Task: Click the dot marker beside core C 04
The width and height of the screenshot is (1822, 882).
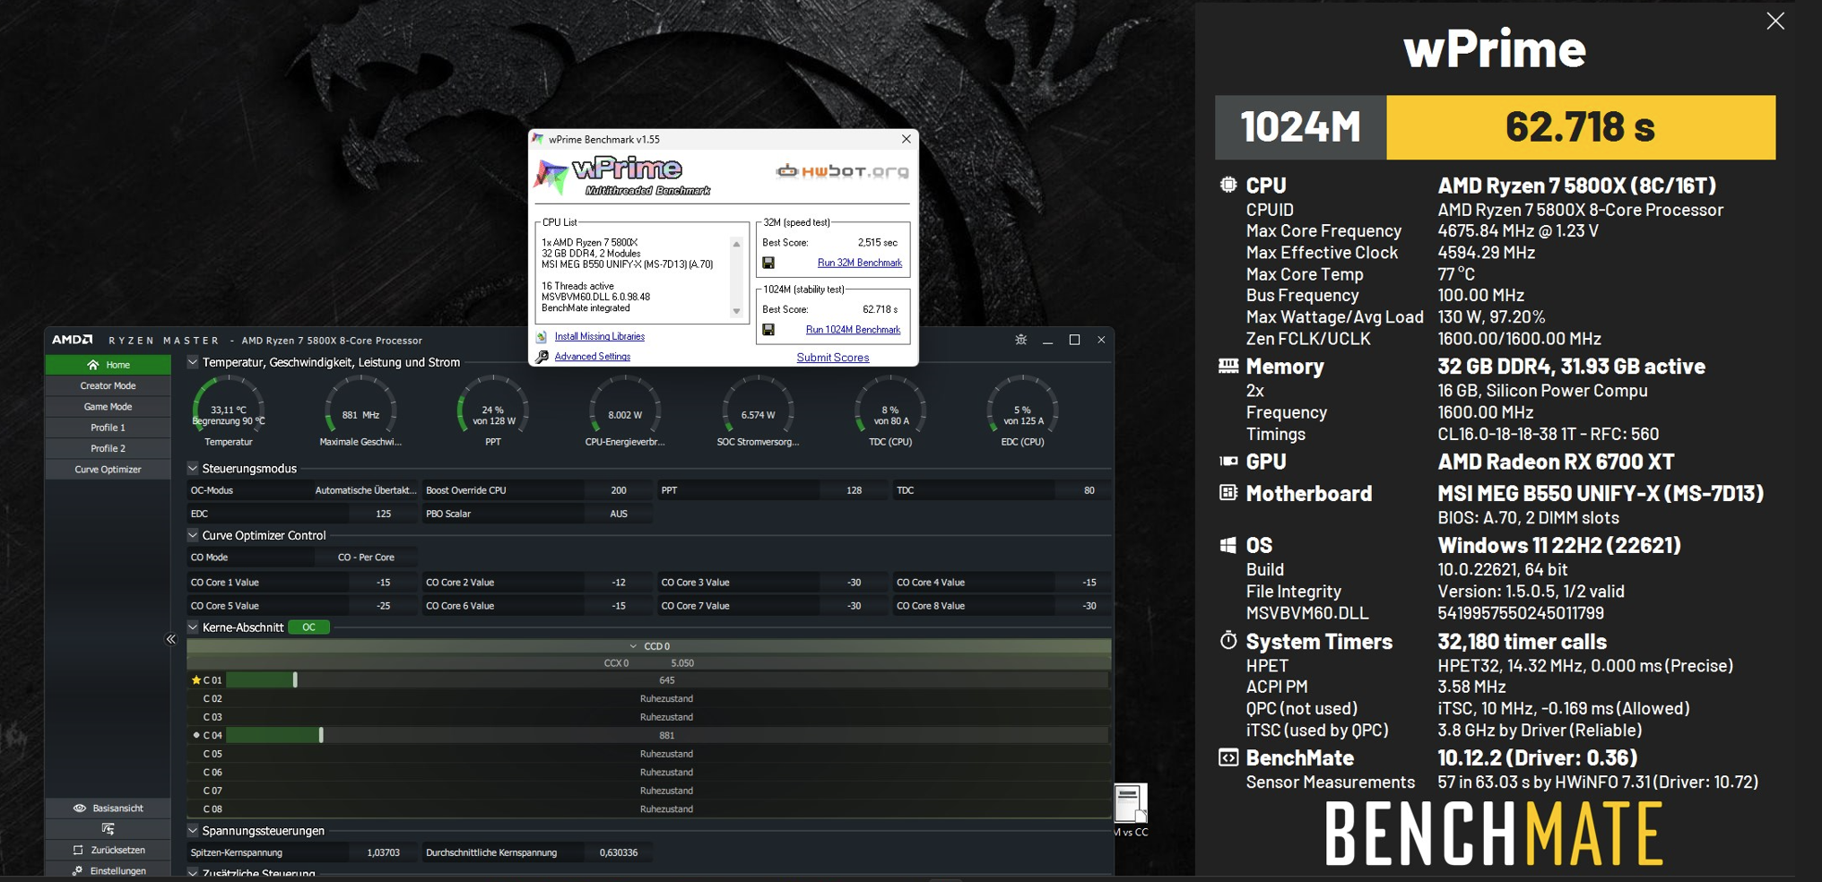Action: point(196,735)
